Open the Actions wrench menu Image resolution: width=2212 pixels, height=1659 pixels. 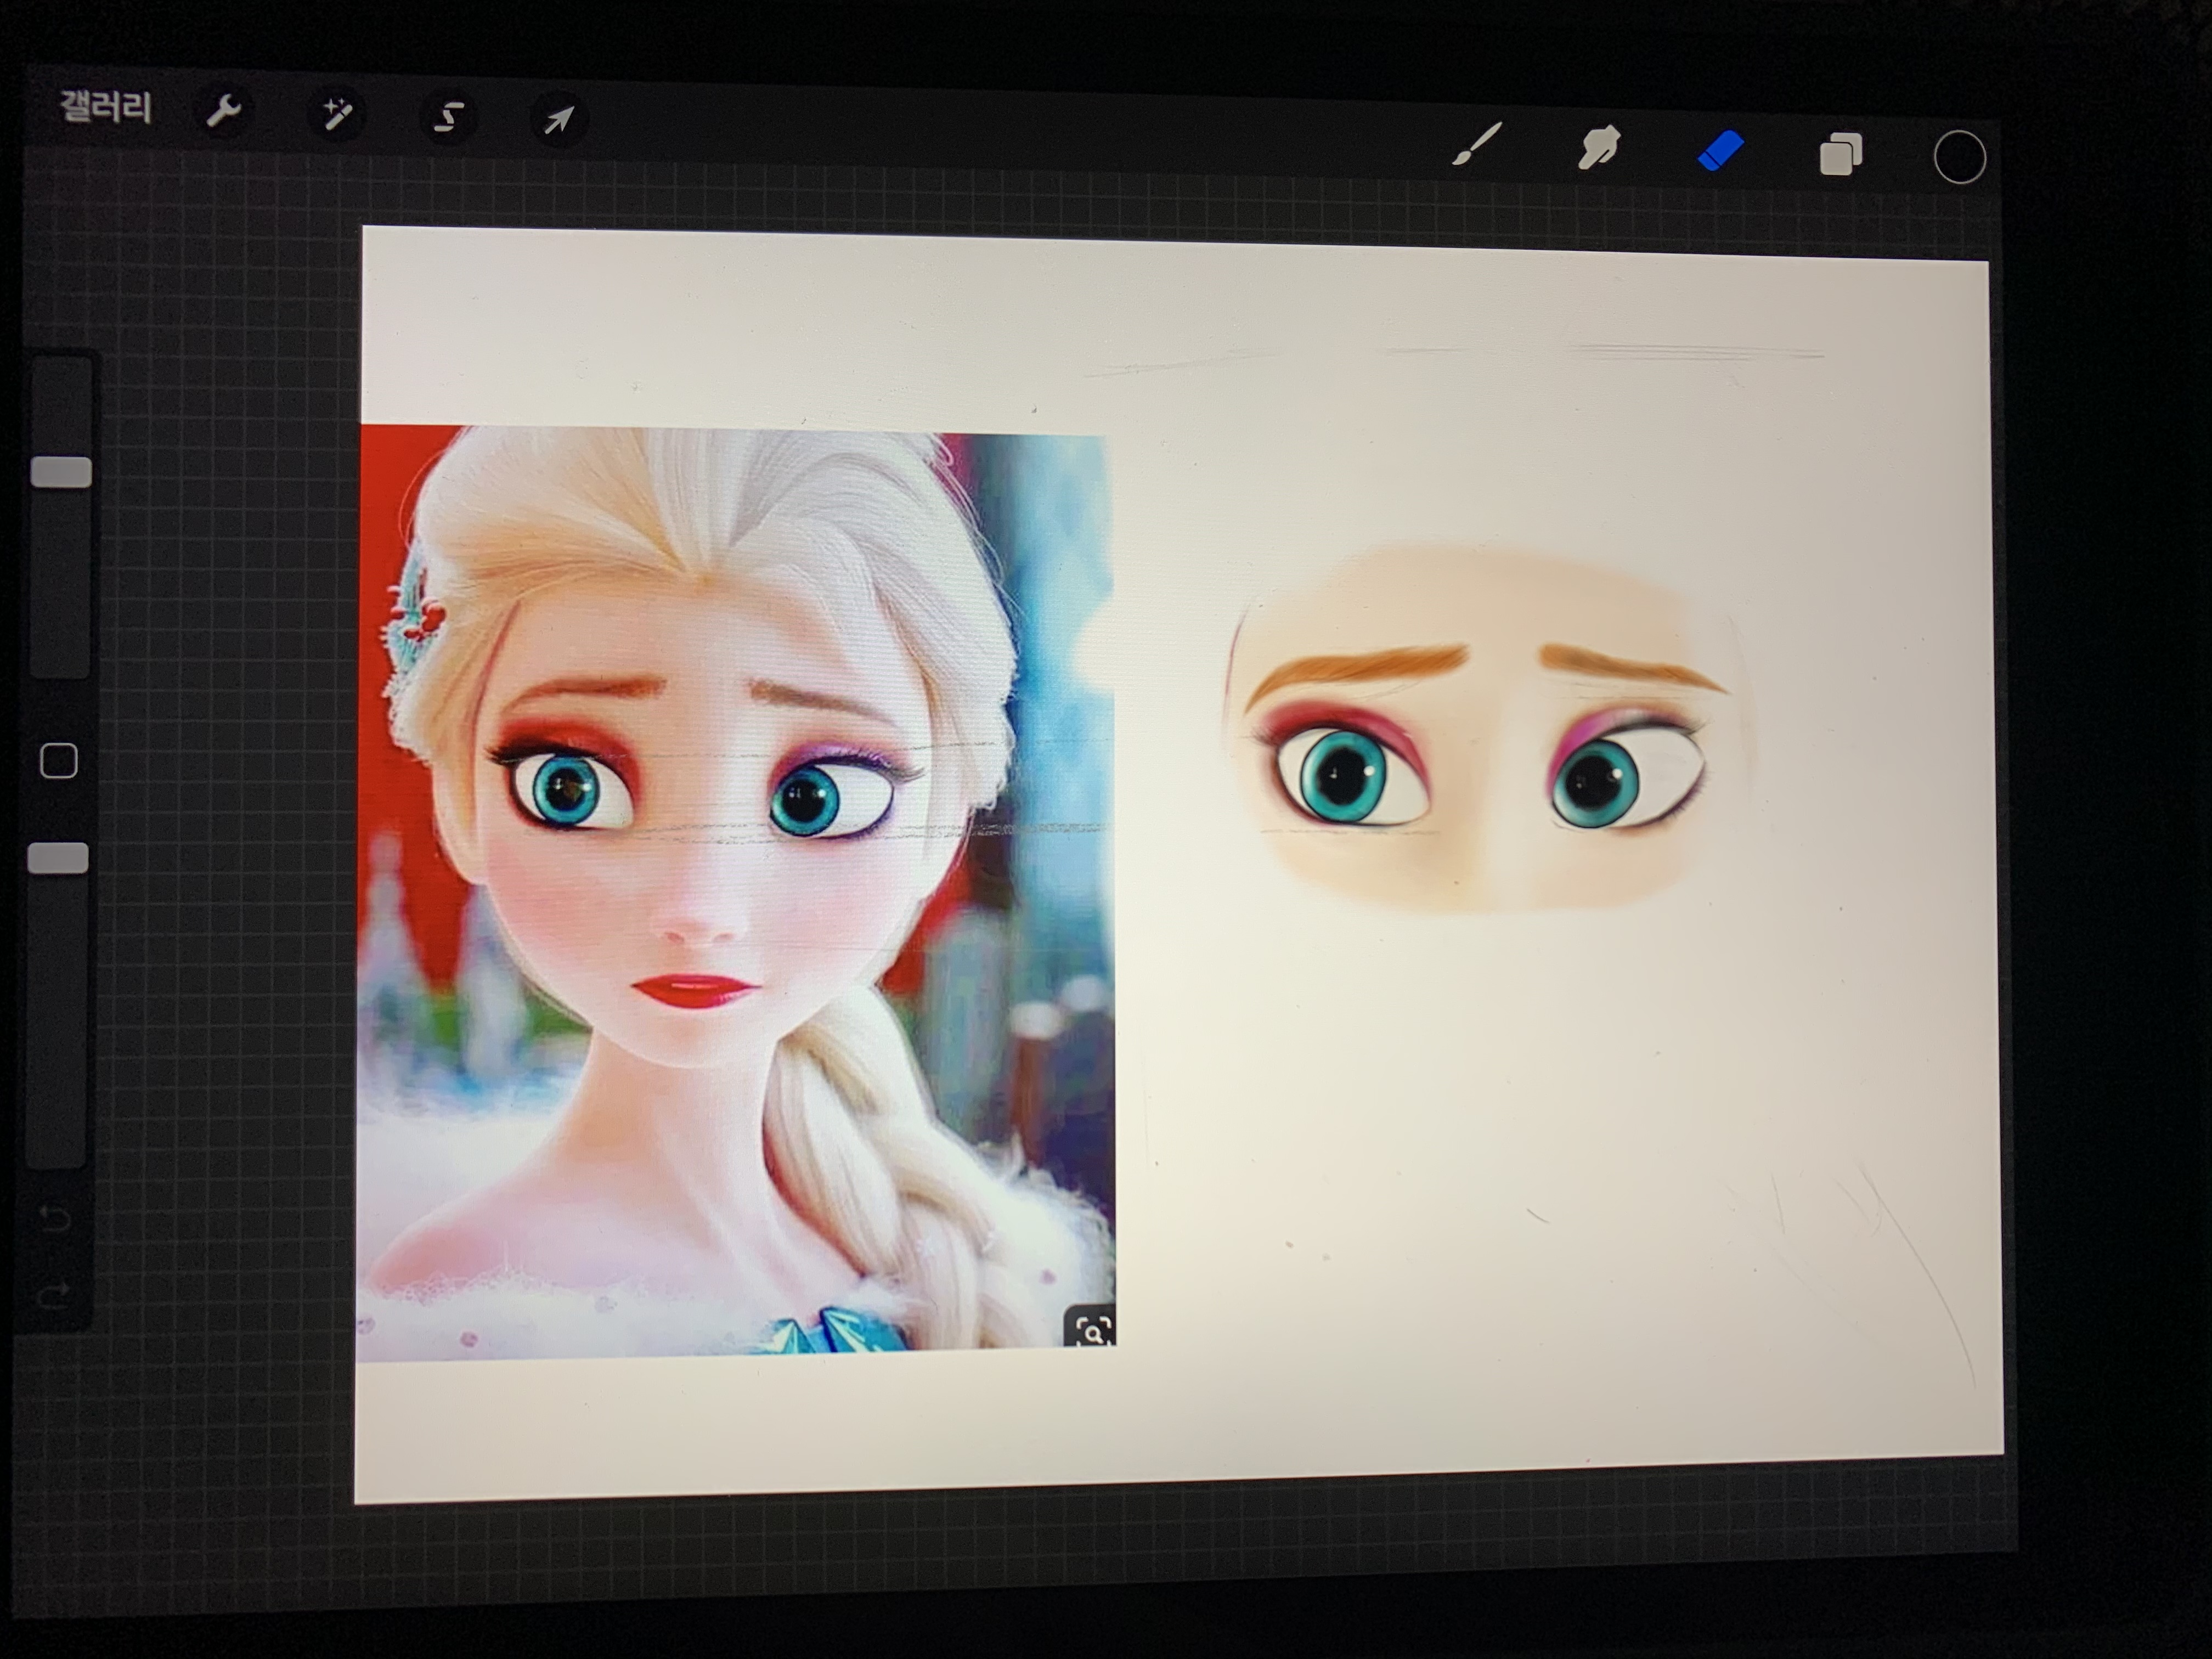tap(223, 111)
